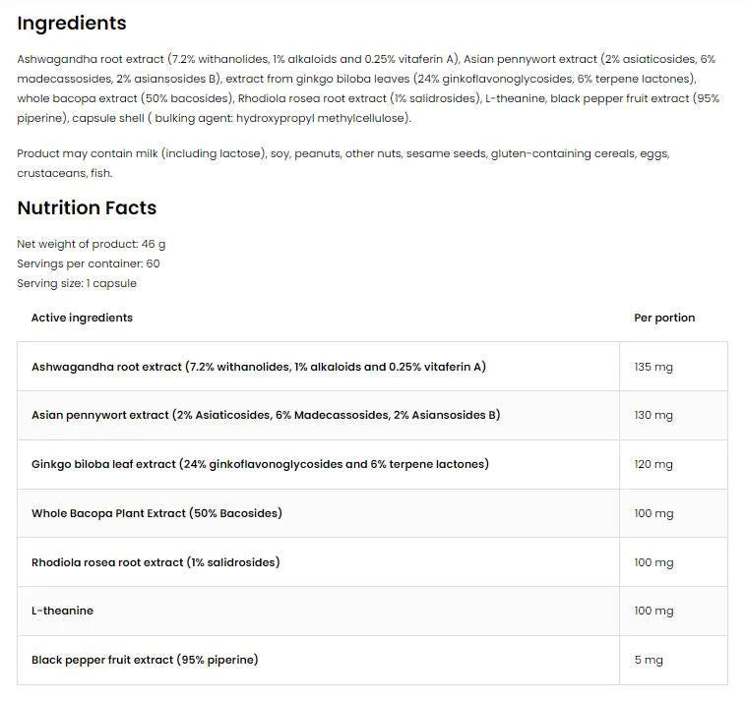Click the Per portion column header
This screenshot has height=701, width=746.
pos(664,318)
